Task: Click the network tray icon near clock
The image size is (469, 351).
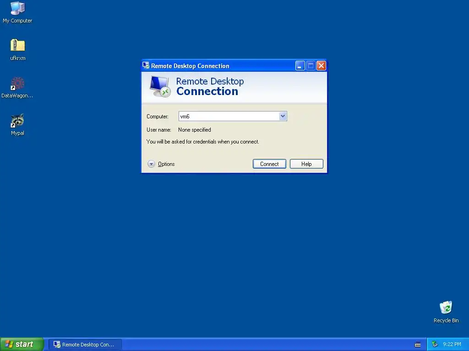Action: coord(435,344)
